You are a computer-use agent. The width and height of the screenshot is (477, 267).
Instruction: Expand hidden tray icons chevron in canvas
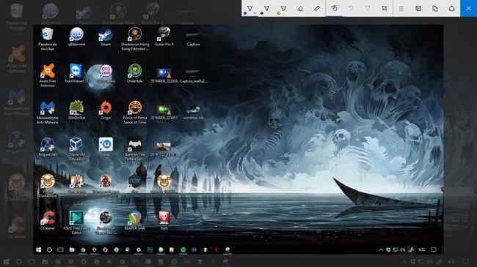(381, 249)
